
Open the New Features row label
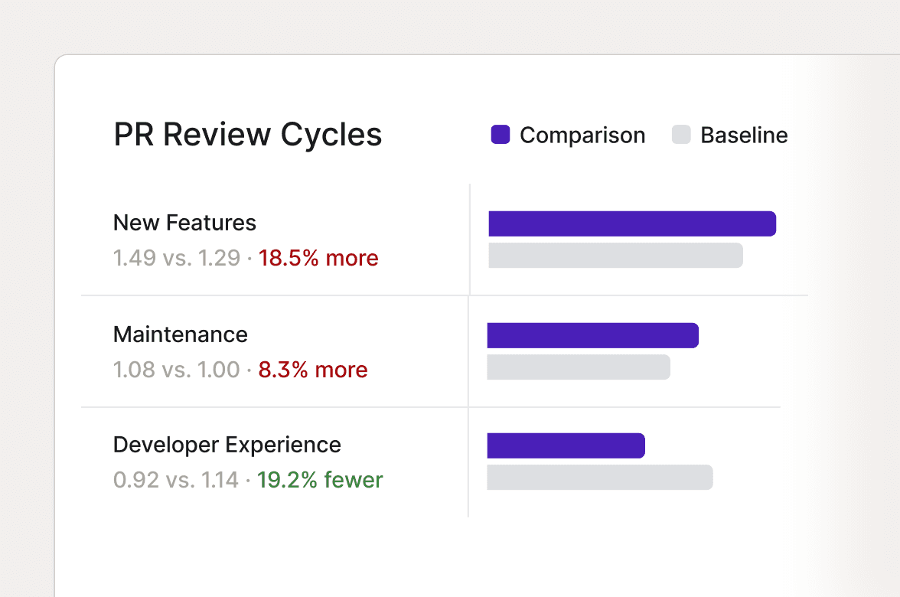(x=185, y=223)
